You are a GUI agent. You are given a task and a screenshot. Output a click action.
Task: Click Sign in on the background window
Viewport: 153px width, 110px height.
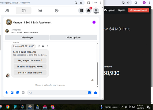(122, 10)
